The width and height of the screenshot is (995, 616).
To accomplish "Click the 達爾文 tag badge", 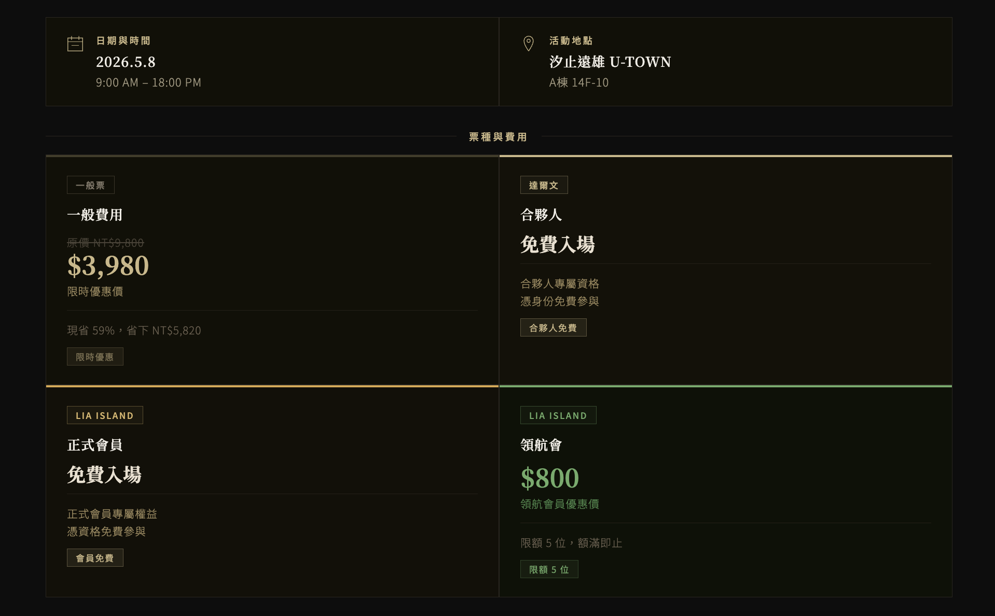I will [544, 185].
